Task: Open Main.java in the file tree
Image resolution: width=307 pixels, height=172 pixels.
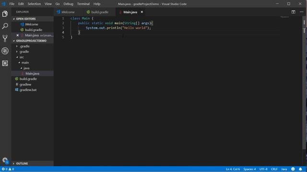Action: pyautogui.click(x=32, y=74)
